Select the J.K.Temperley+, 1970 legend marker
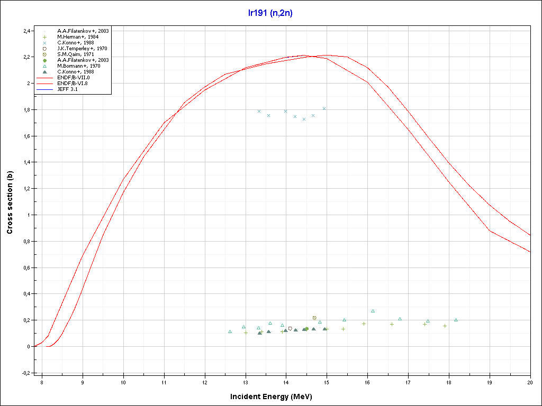Screen dimensions: 542x406 click(x=45, y=49)
